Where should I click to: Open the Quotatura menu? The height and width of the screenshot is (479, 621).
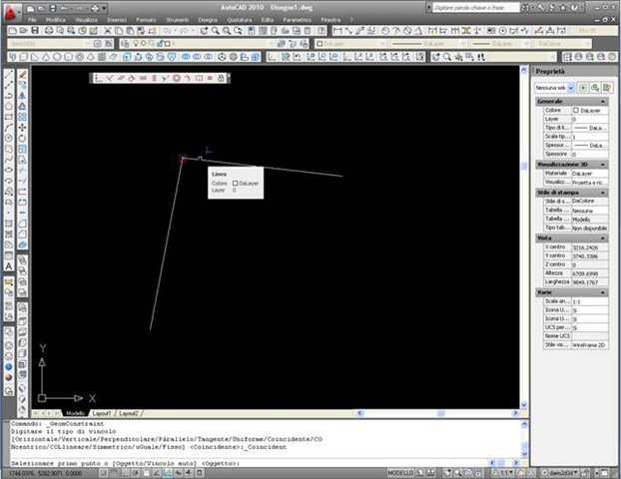(240, 19)
